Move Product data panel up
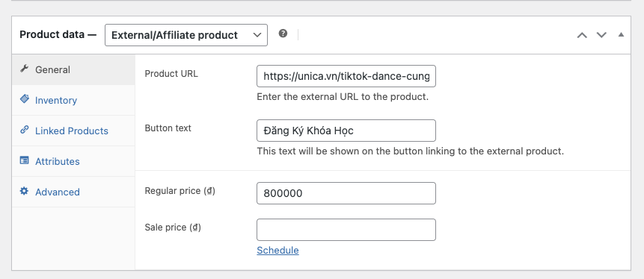Screen dimensions: 644x279 (582, 35)
